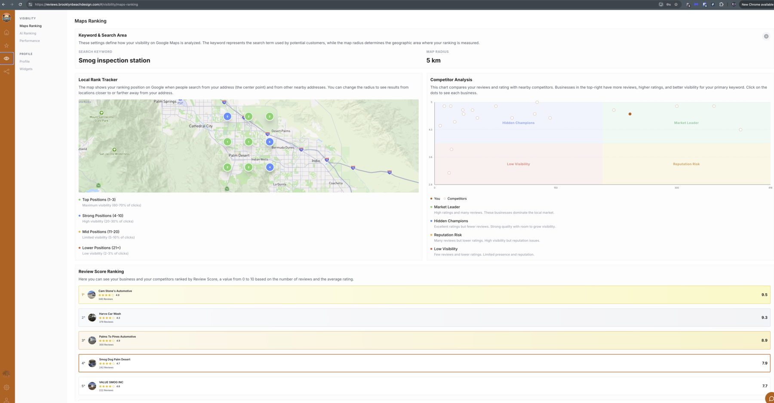Click the blue rank 4 map marker
Viewport: 774px width, 403px height.
point(270,167)
